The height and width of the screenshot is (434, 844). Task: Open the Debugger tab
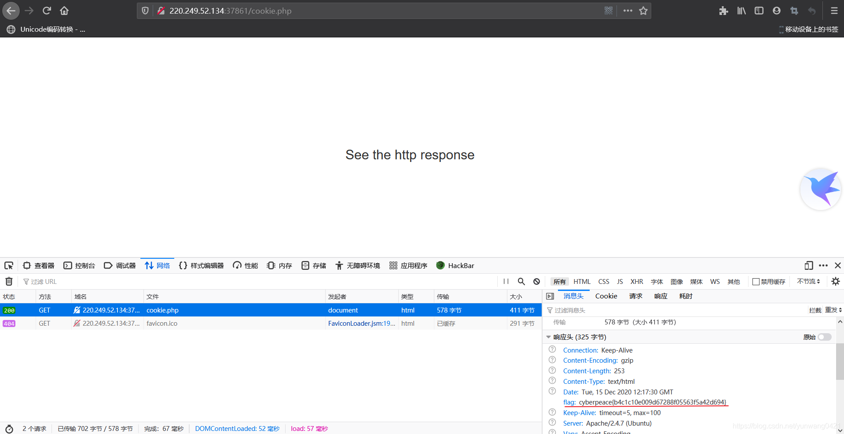[120, 265]
